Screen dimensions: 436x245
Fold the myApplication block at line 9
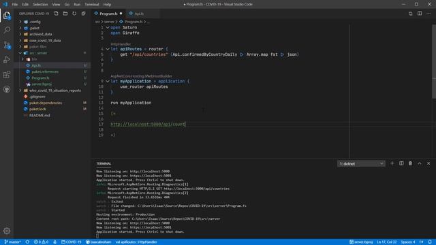(x=108, y=81)
